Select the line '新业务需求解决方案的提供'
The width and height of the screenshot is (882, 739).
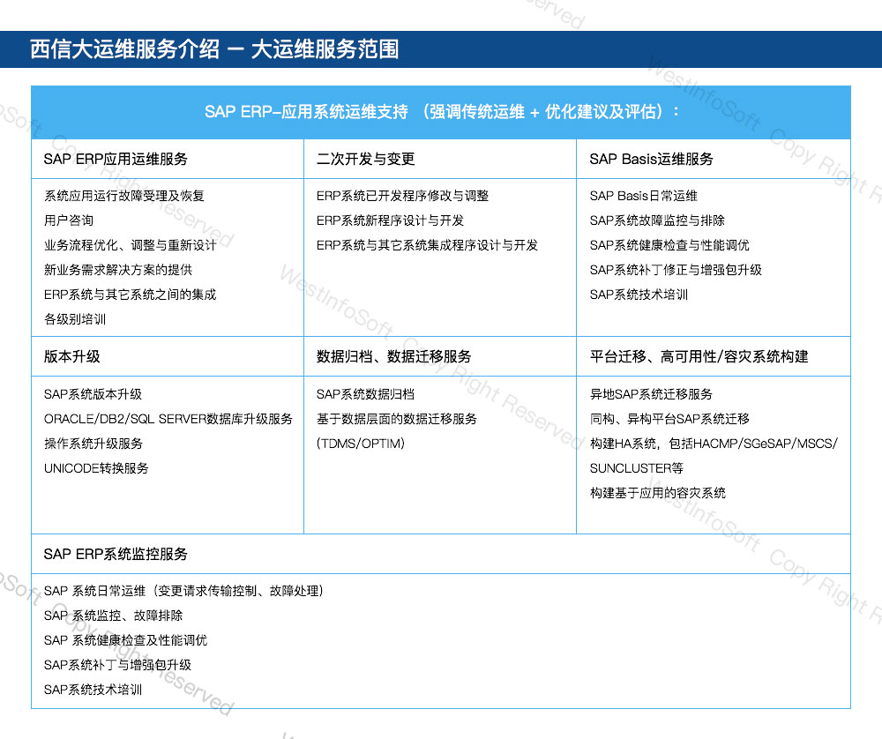(118, 270)
